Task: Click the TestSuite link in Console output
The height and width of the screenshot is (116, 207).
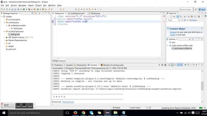Action: coord(68,102)
